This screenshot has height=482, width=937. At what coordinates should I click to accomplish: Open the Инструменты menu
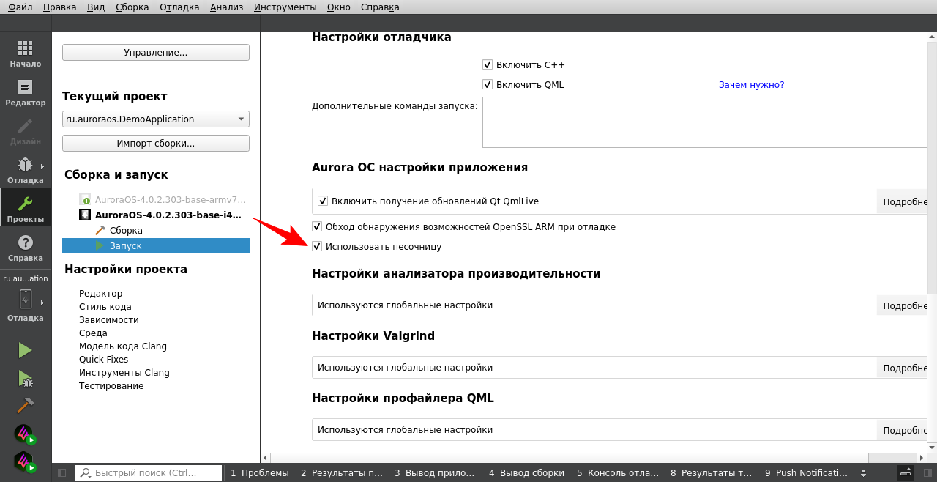tap(285, 7)
